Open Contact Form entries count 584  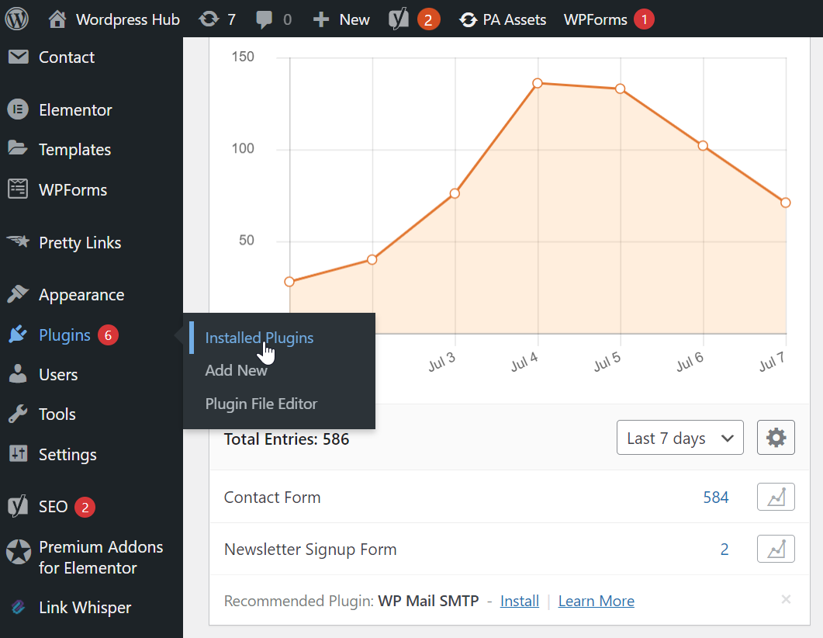716,498
